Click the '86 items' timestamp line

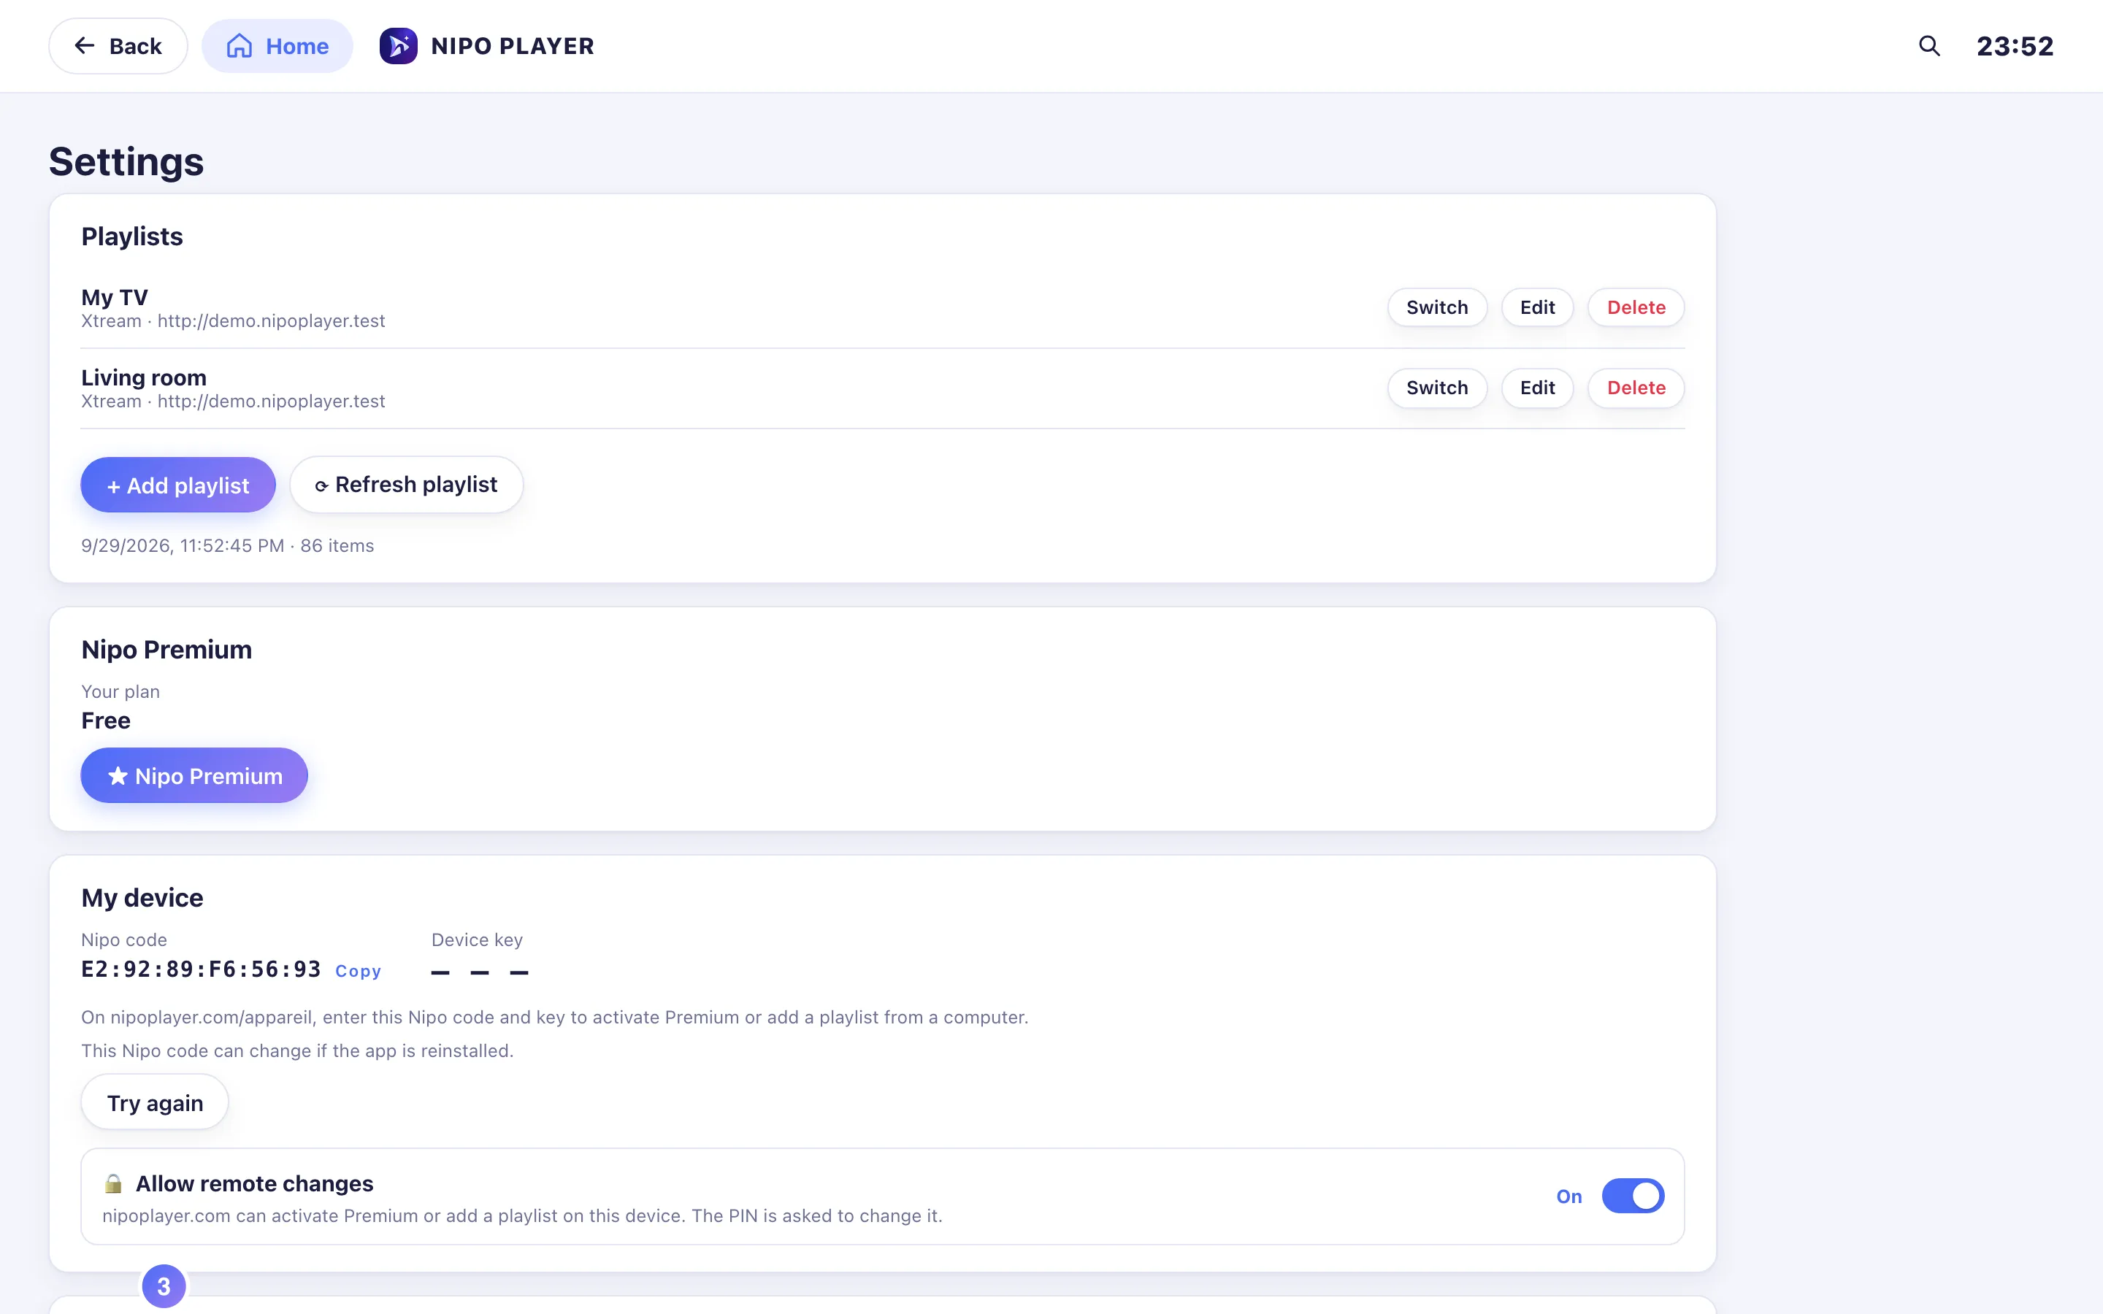pos(228,546)
